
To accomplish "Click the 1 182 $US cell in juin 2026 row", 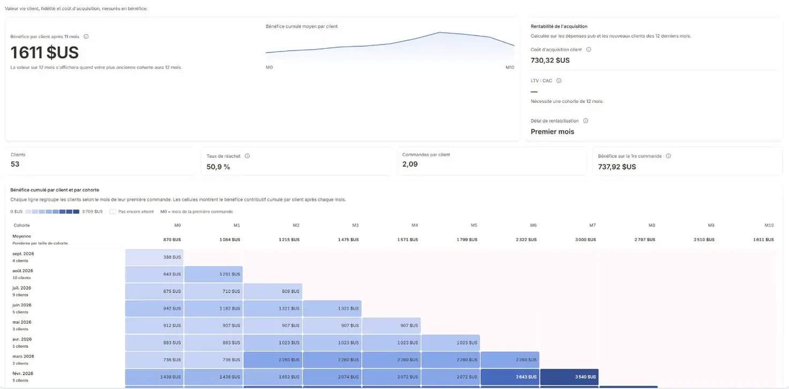I will (213, 309).
